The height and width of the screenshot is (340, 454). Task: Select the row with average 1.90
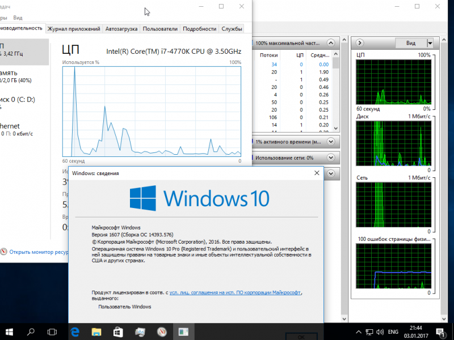[292, 72]
